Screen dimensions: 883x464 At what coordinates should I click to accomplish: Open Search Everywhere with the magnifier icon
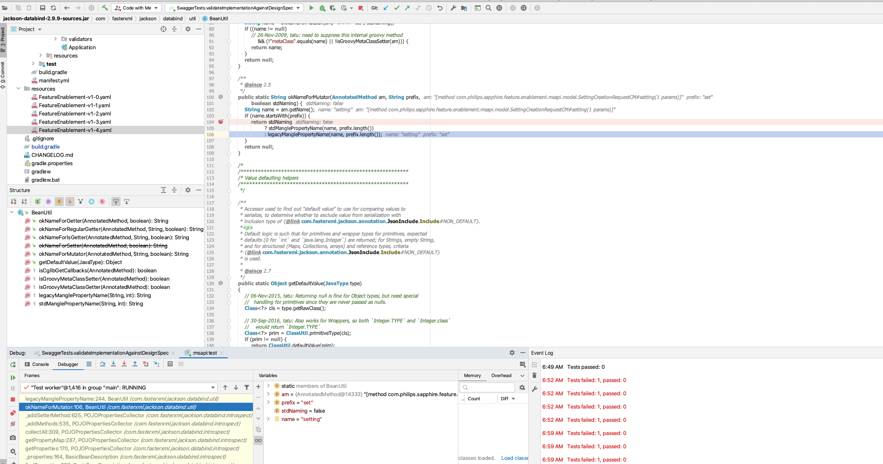coord(488,8)
